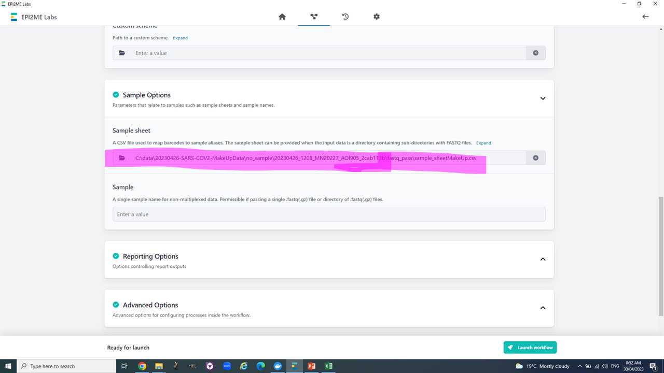Browse folder for Sample sheet file
This screenshot has width=664, height=373.
(x=122, y=158)
